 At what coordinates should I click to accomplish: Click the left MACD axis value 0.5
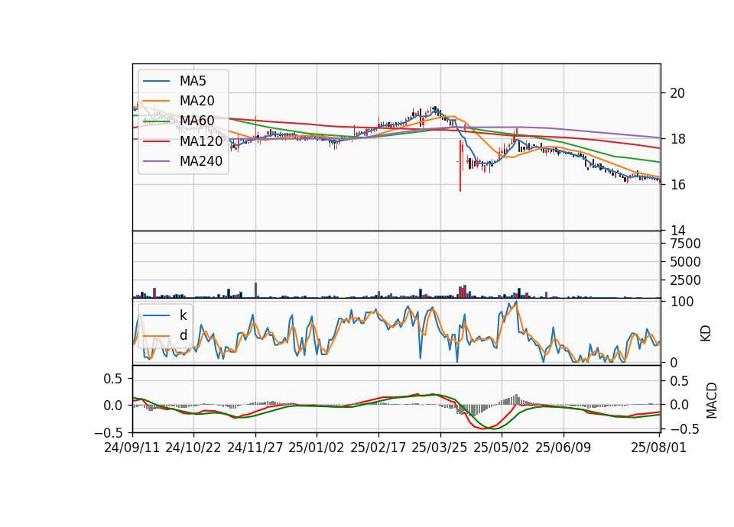tap(113, 379)
